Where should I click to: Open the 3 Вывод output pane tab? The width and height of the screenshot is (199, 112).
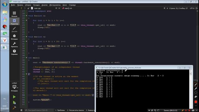(90, 110)
